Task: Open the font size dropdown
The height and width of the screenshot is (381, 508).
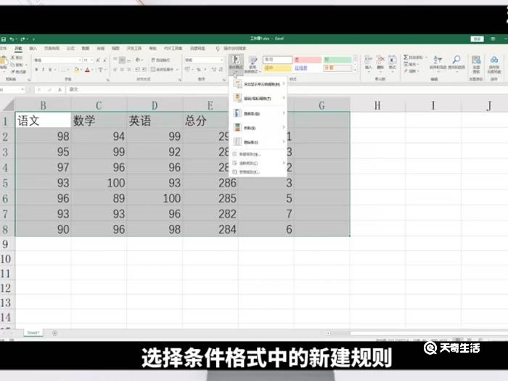Action: click(x=92, y=60)
